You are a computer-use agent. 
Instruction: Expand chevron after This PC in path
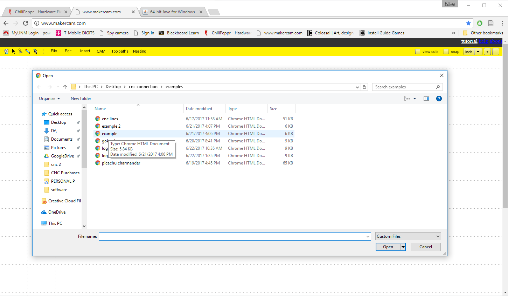[x=102, y=87]
